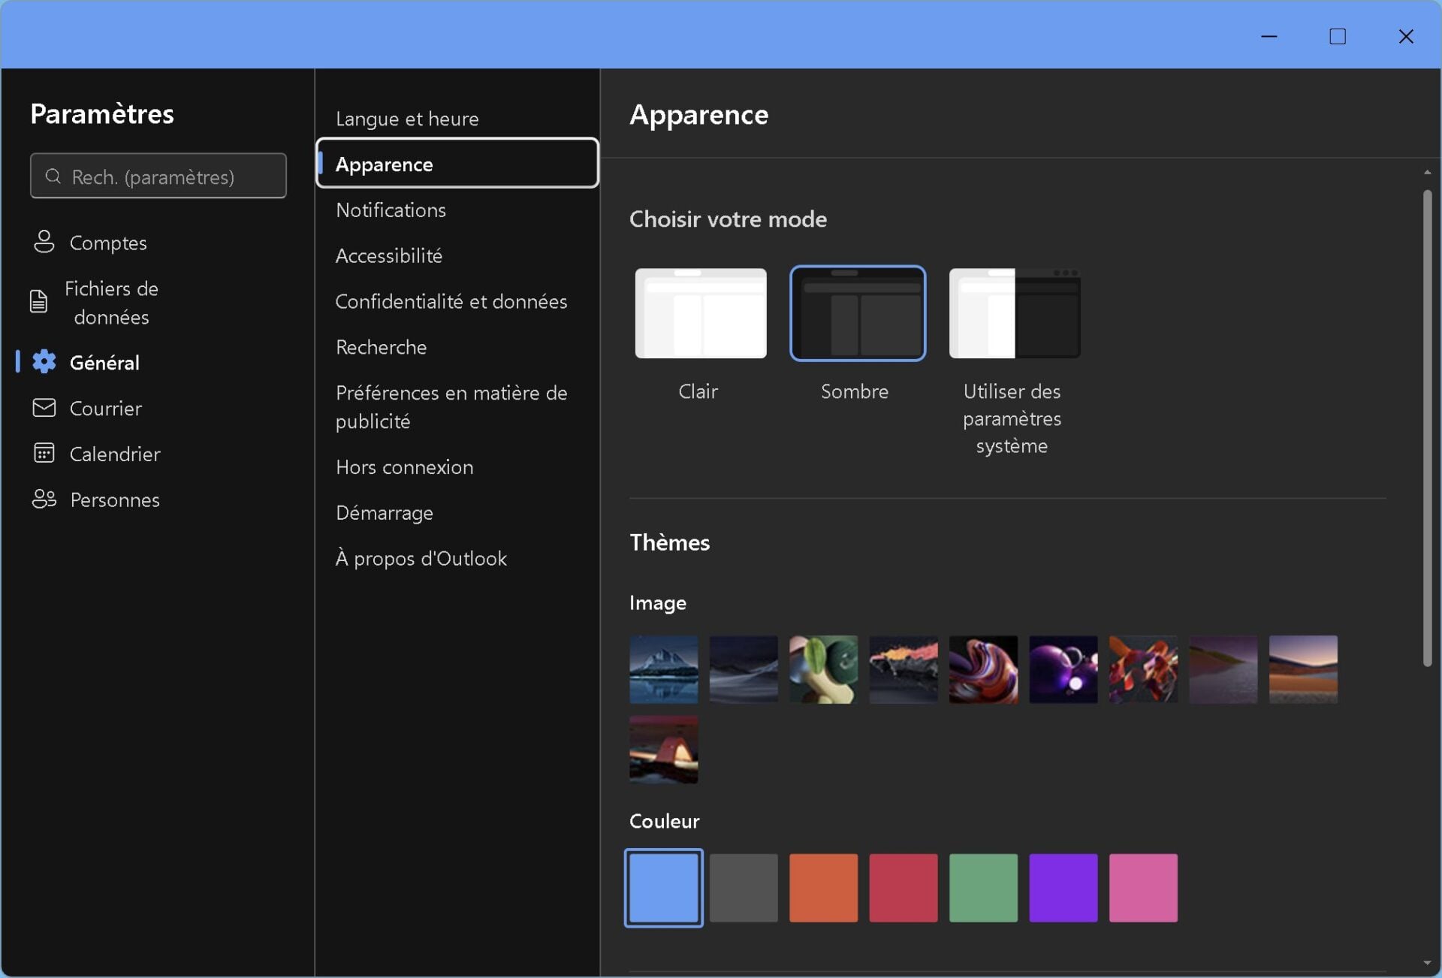Click the vertical scrollbar thumb
This screenshot has width=1442, height=978.
click(x=1427, y=428)
